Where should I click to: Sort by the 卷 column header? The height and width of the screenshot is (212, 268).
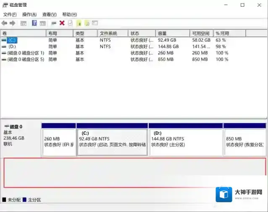23,33
